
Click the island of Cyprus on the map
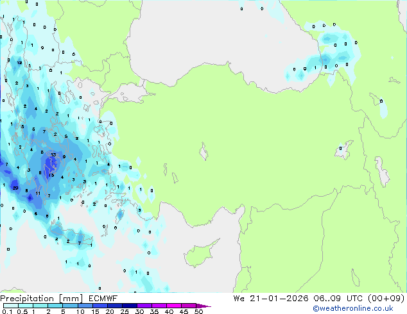200,254
